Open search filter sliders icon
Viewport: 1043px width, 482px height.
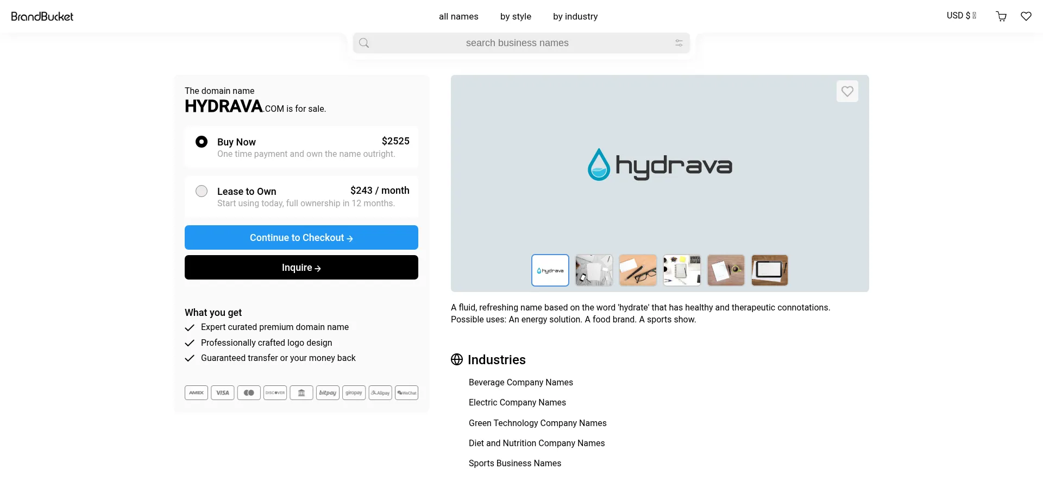click(x=679, y=43)
